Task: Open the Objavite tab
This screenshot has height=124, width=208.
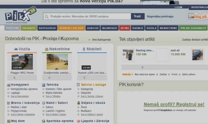Action: click(29, 28)
